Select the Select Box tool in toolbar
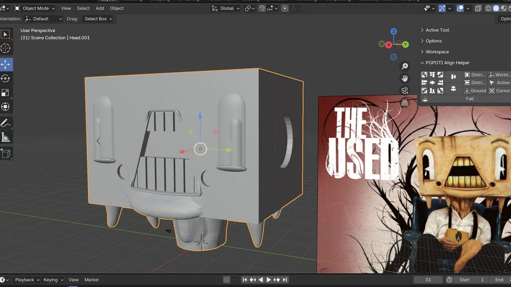This screenshot has height=287, width=511. click(x=6, y=34)
